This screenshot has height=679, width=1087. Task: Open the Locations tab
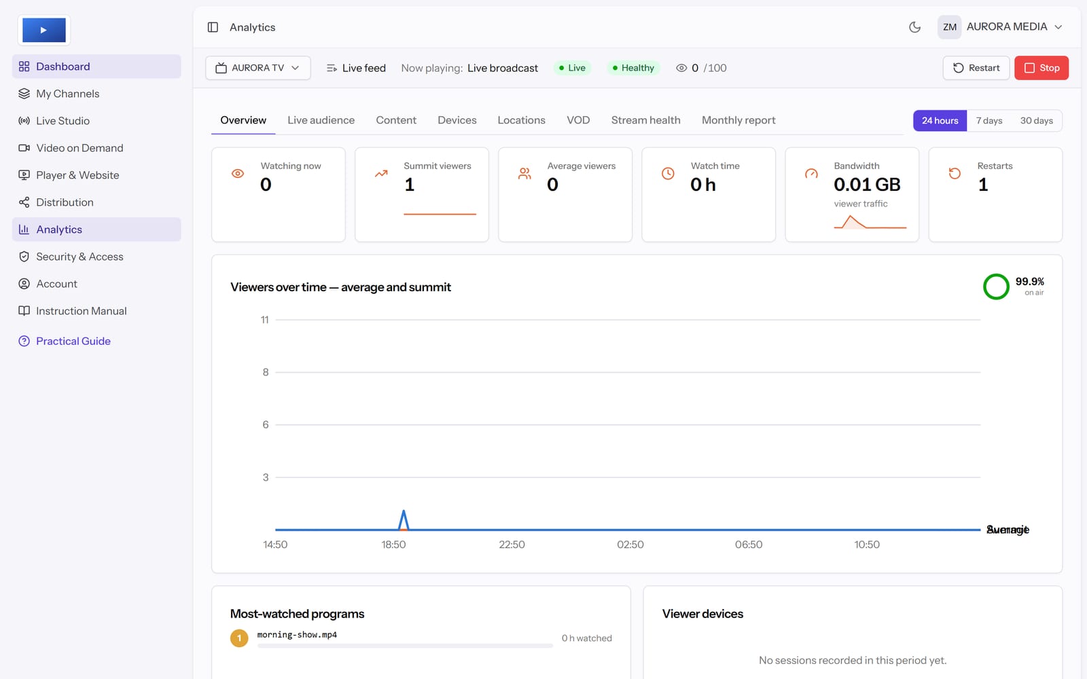pyautogui.click(x=521, y=120)
